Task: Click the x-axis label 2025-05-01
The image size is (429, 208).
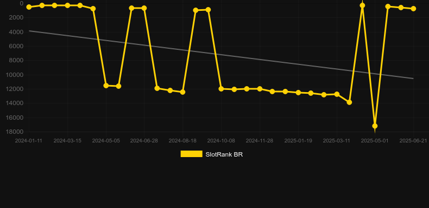Action: coord(375,141)
